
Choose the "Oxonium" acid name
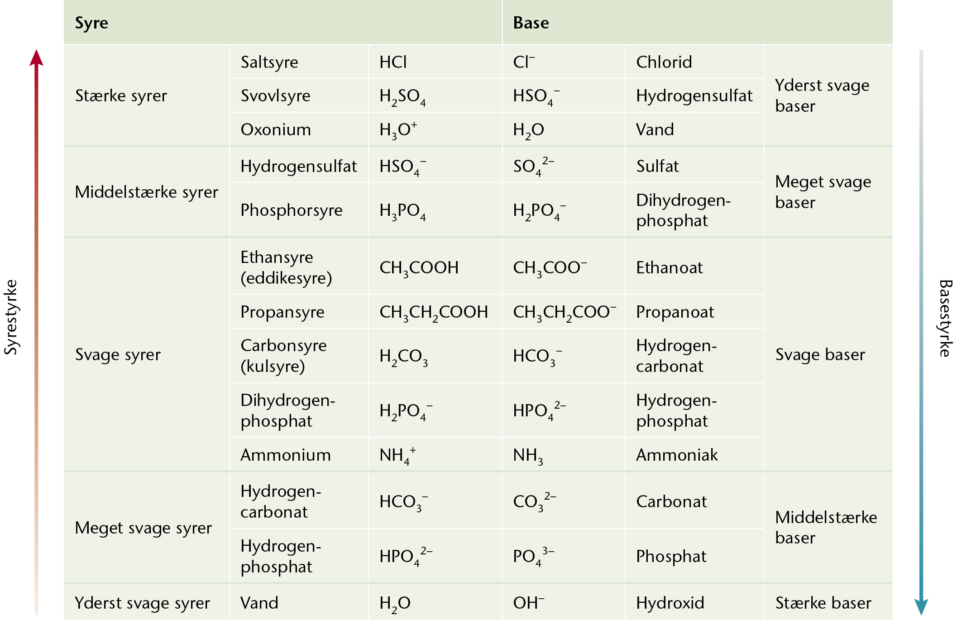click(276, 129)
